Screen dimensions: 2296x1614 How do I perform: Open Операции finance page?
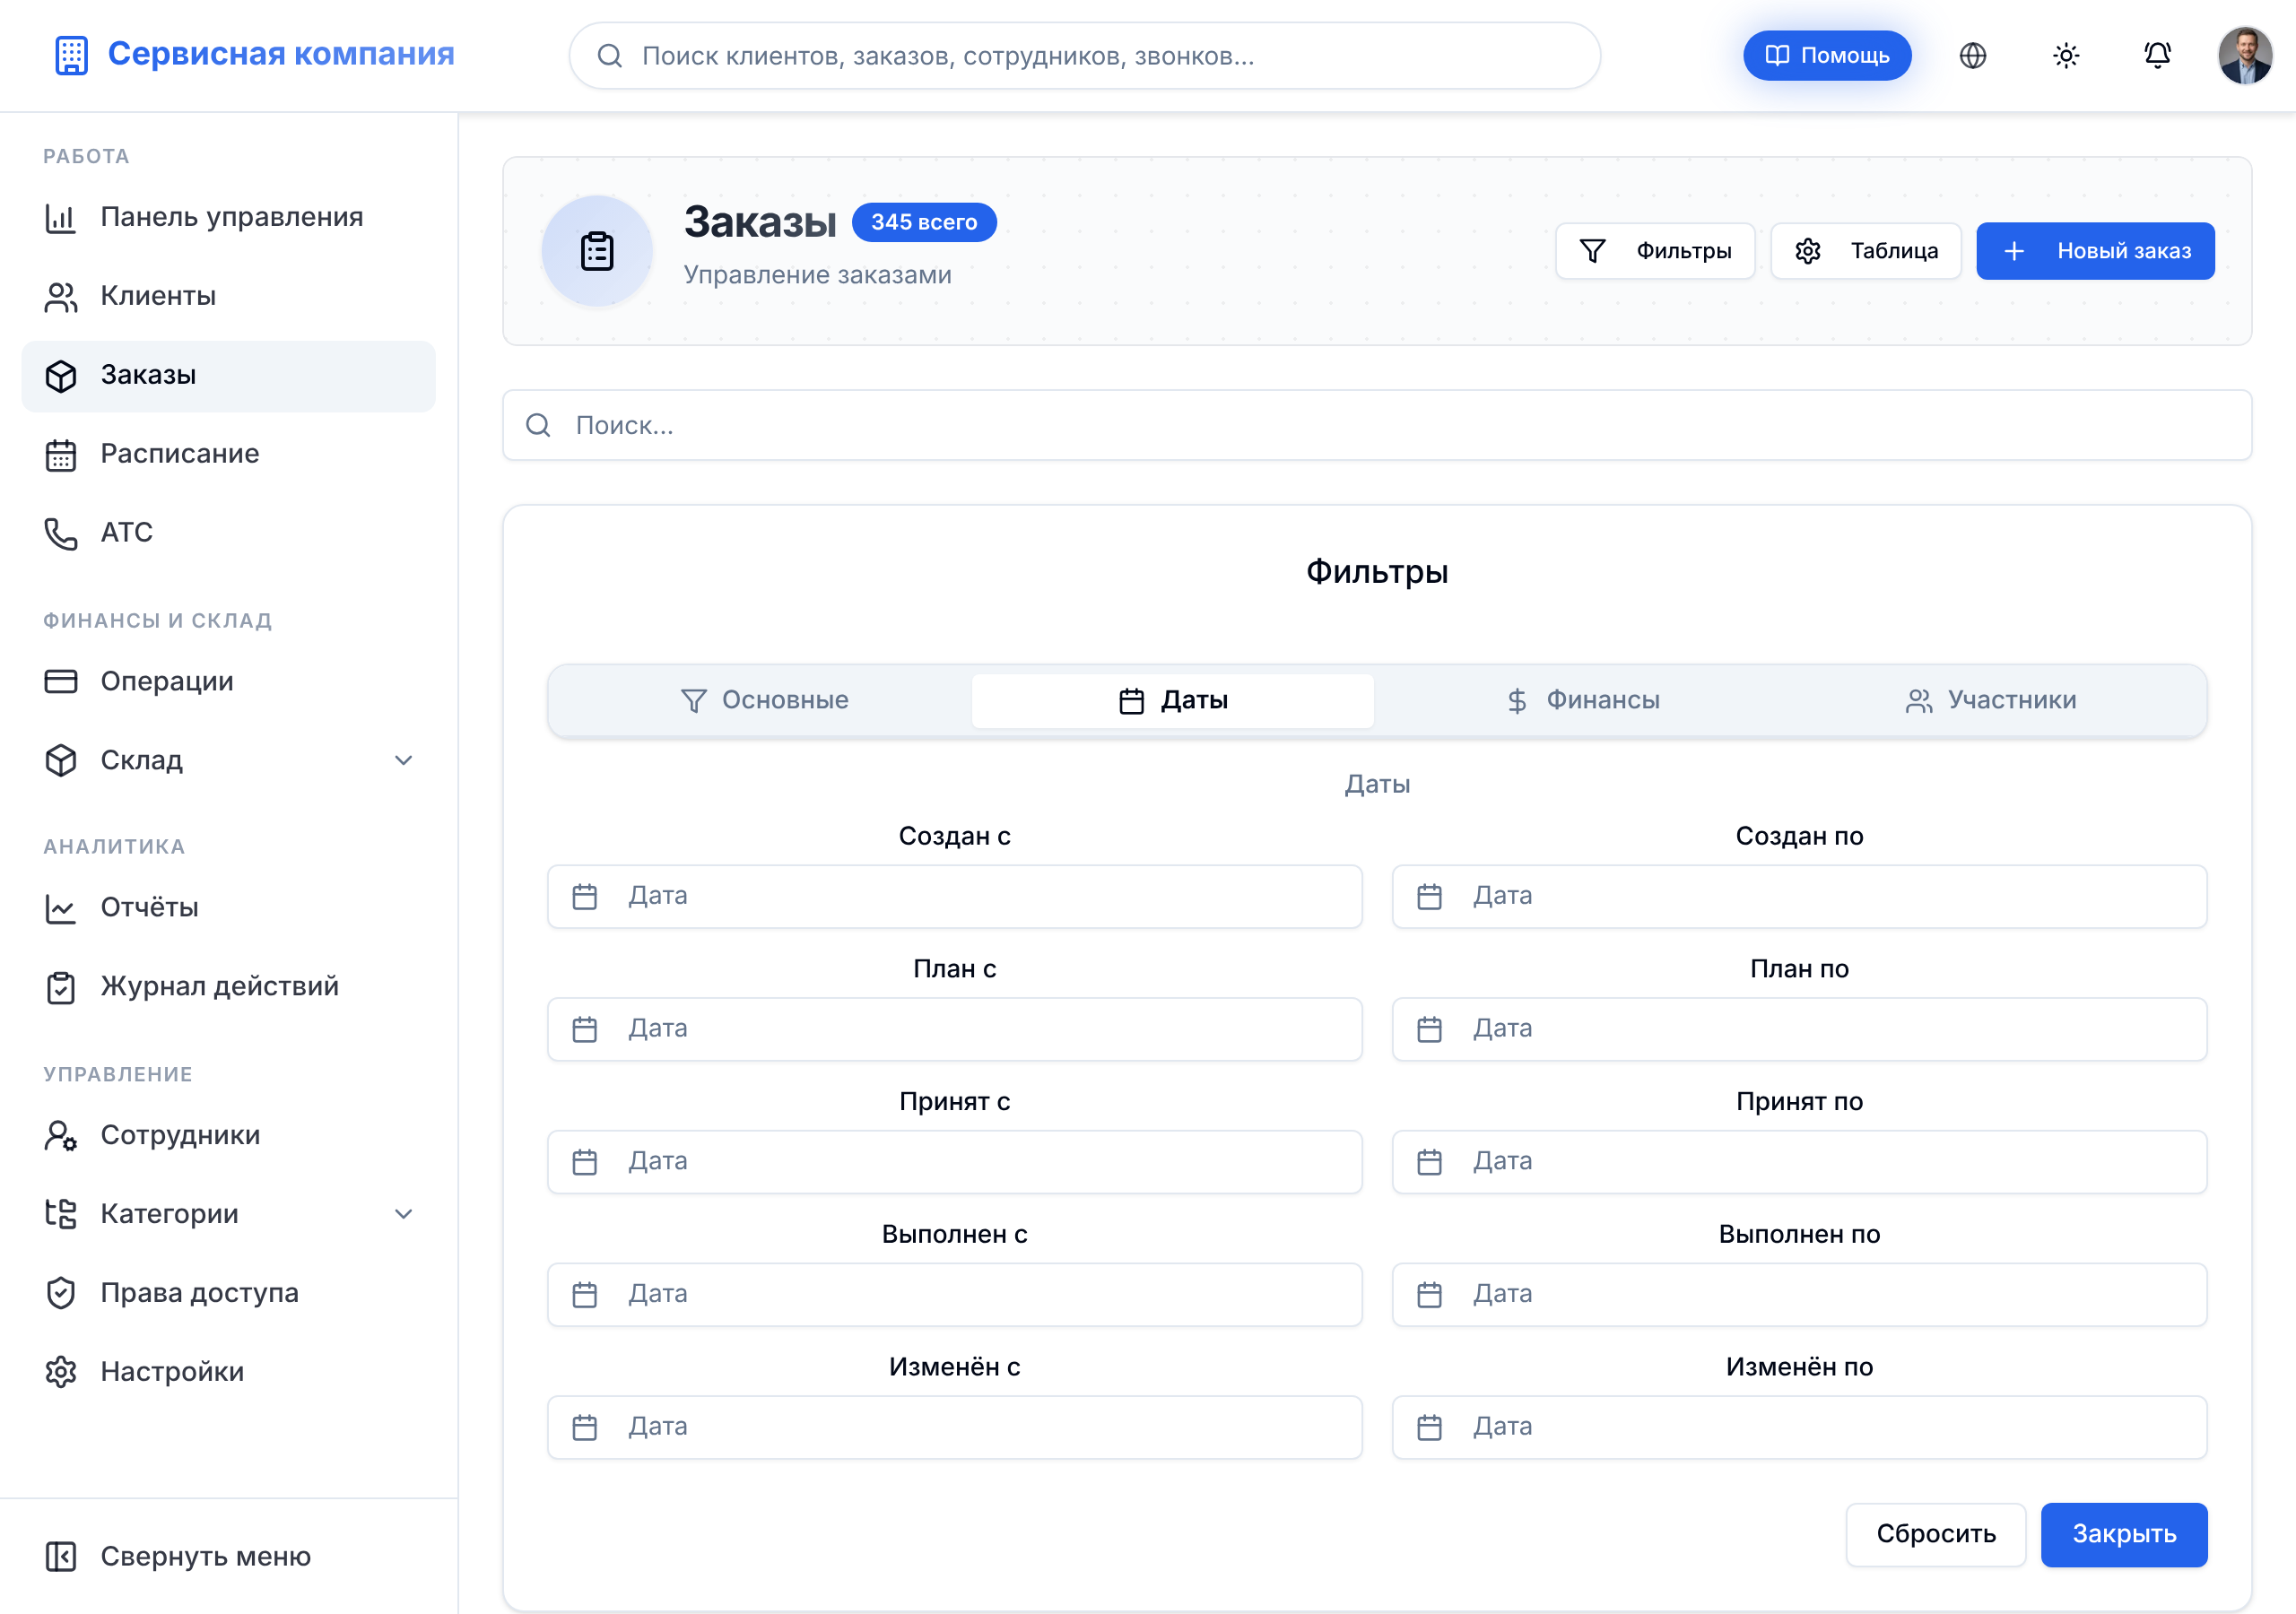click(229, 681)
